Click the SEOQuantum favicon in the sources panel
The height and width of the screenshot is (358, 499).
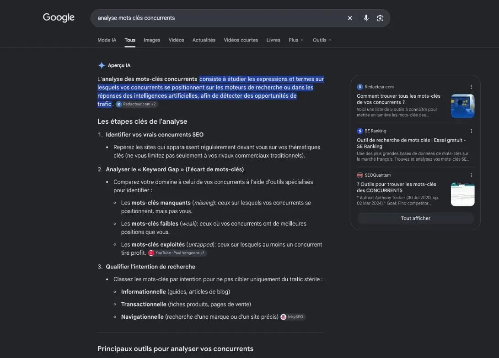360,175
